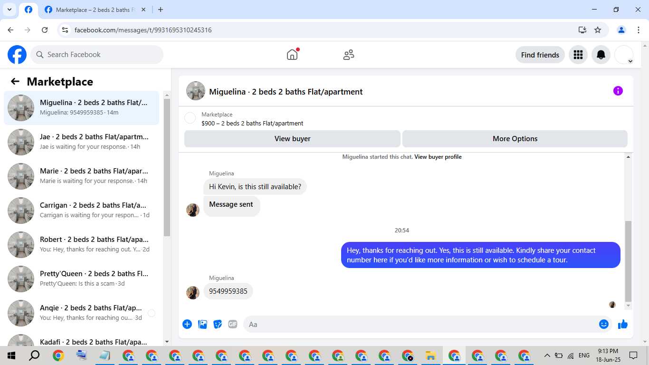
Task: Open the Jae conversation
Action: click(82, 142)
